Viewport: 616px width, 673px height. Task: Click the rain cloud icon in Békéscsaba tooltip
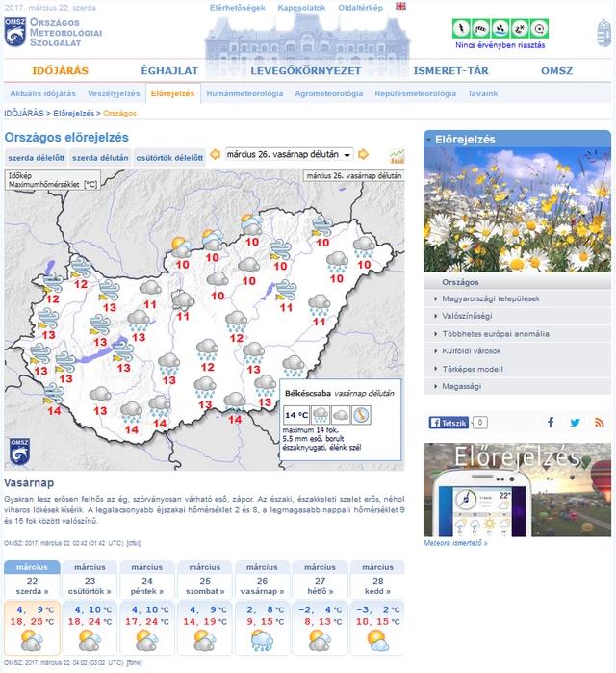pos(321,415)
